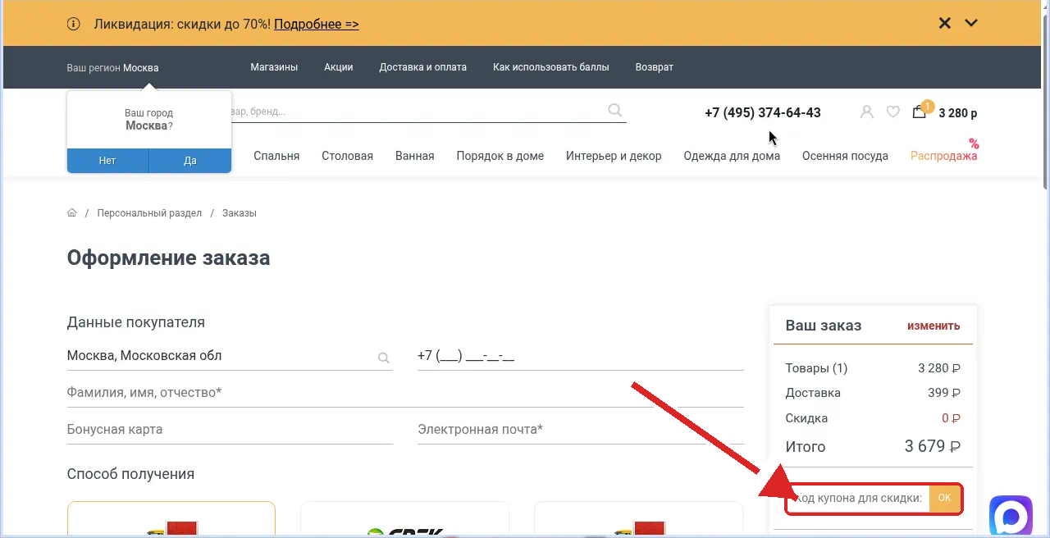Collapse the promo banner with the chevron
The width and height of the screenshot is (1050, 538).
[971, 23]
